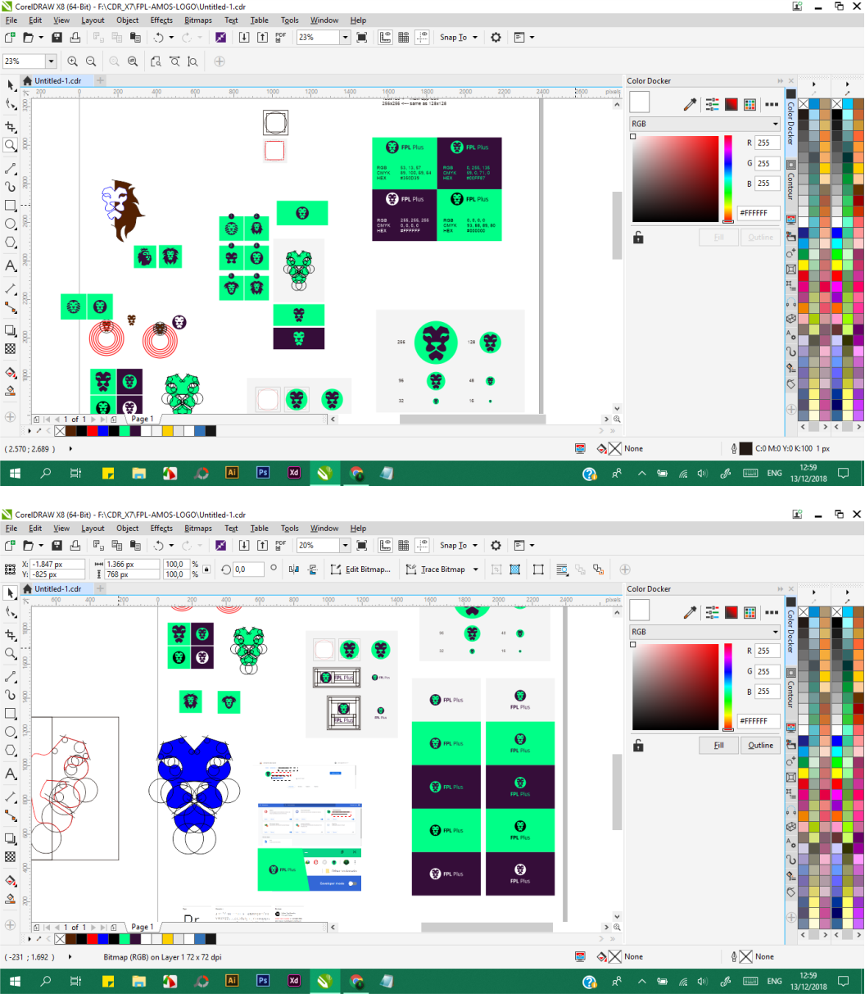
Task: Click the yellow swatch in the 20% window document palette
Action: 167,939
